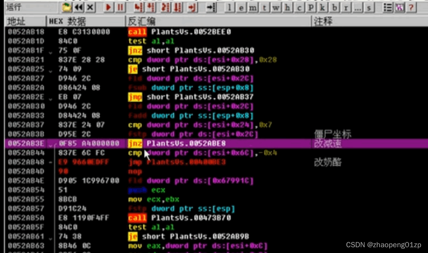Show Source with the s button
428x253 pixels.
pyautogui.click(x=369, y=7)
